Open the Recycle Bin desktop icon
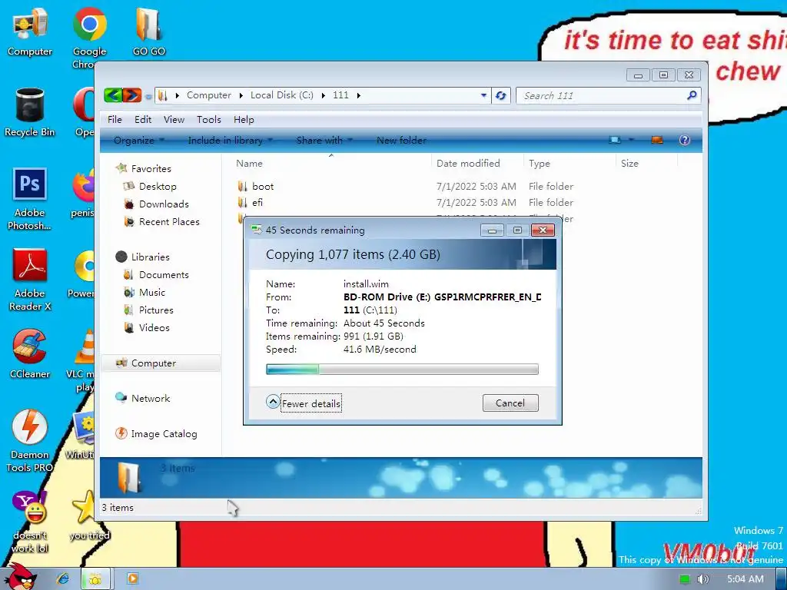 30,112
